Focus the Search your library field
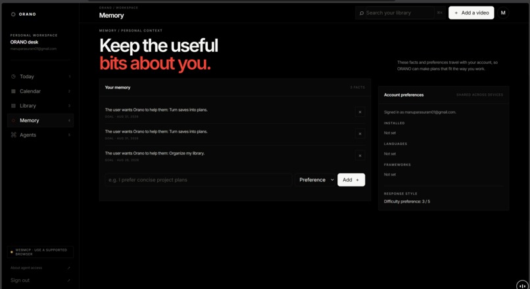This screenshot has width=530, height=289. (x=400, y=13)
